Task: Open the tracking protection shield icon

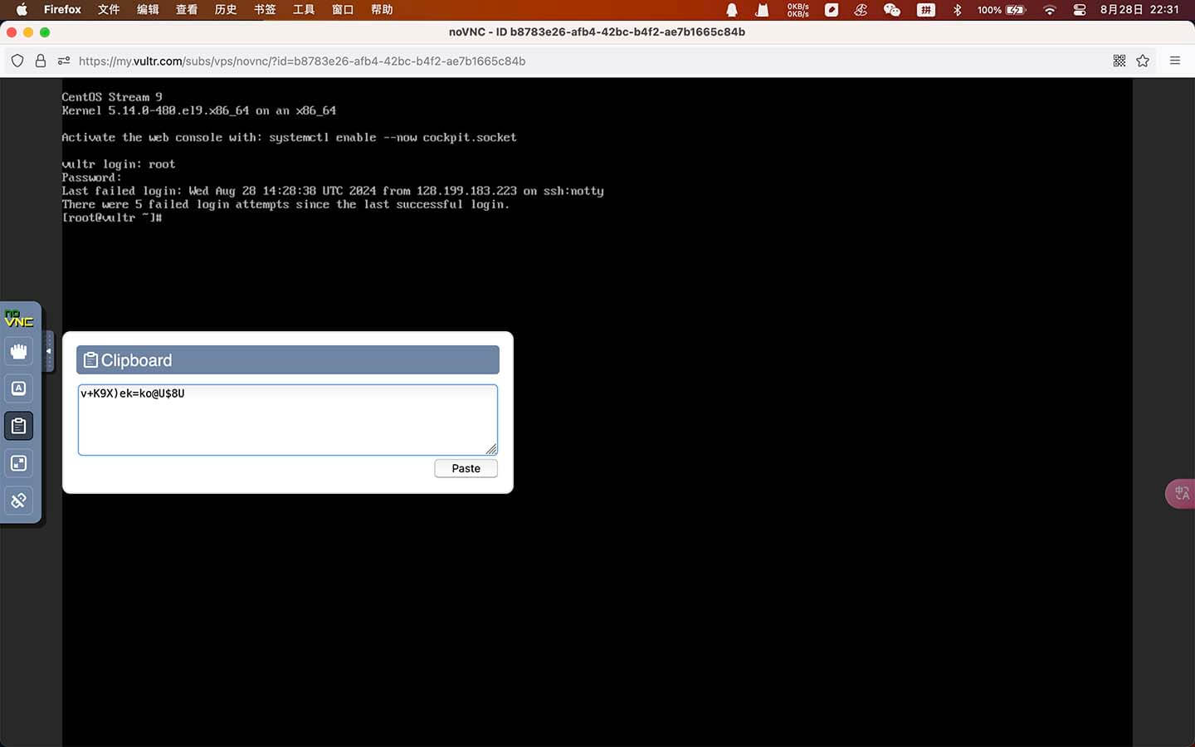Action: click(x=17, y=61)
